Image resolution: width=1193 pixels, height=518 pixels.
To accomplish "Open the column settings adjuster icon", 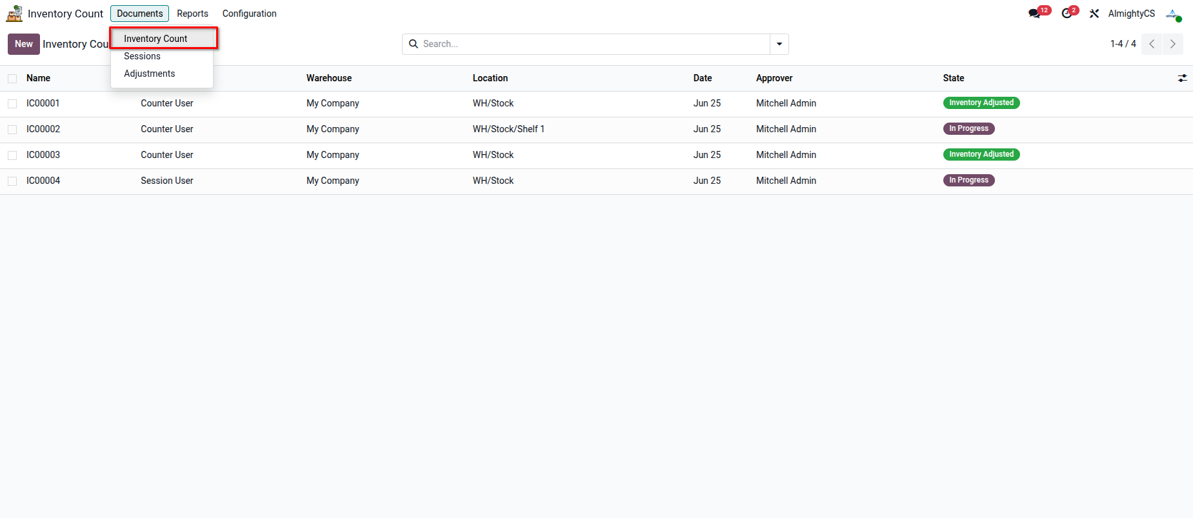I will tap(1182, 78).
